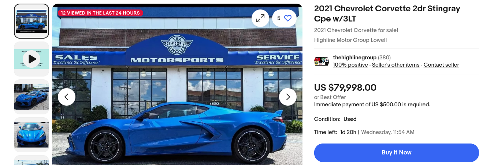
Task: Select the partially visible bottom thumbnail
Action: (31, 160)
